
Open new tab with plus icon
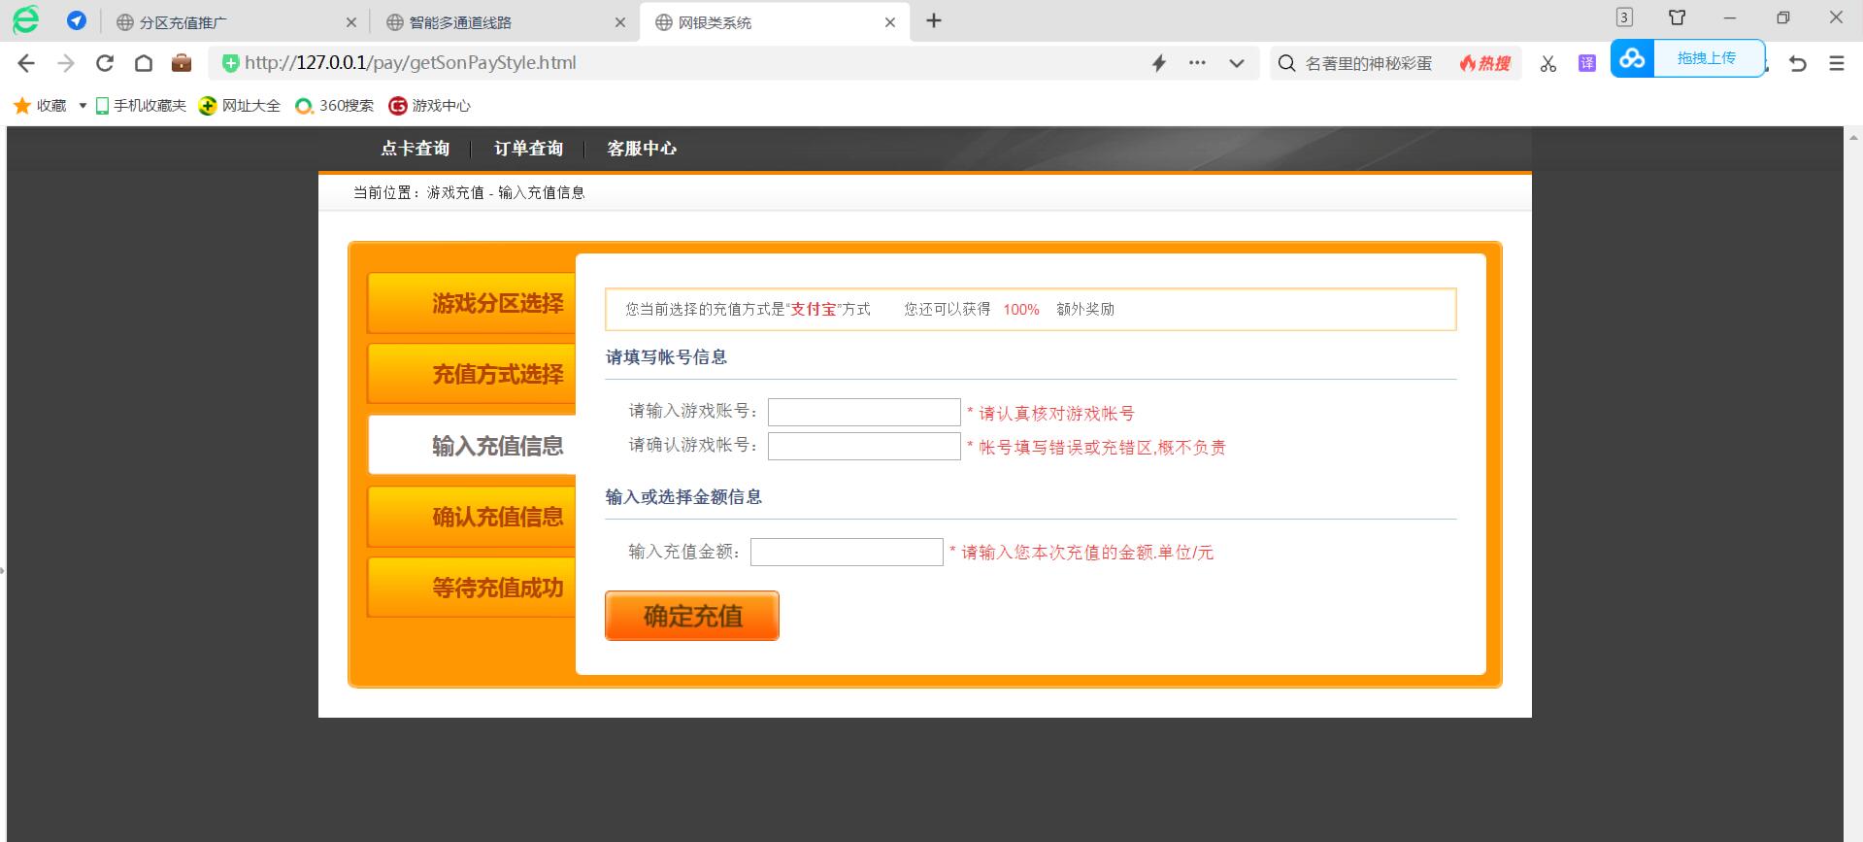[x=934, y=21]
